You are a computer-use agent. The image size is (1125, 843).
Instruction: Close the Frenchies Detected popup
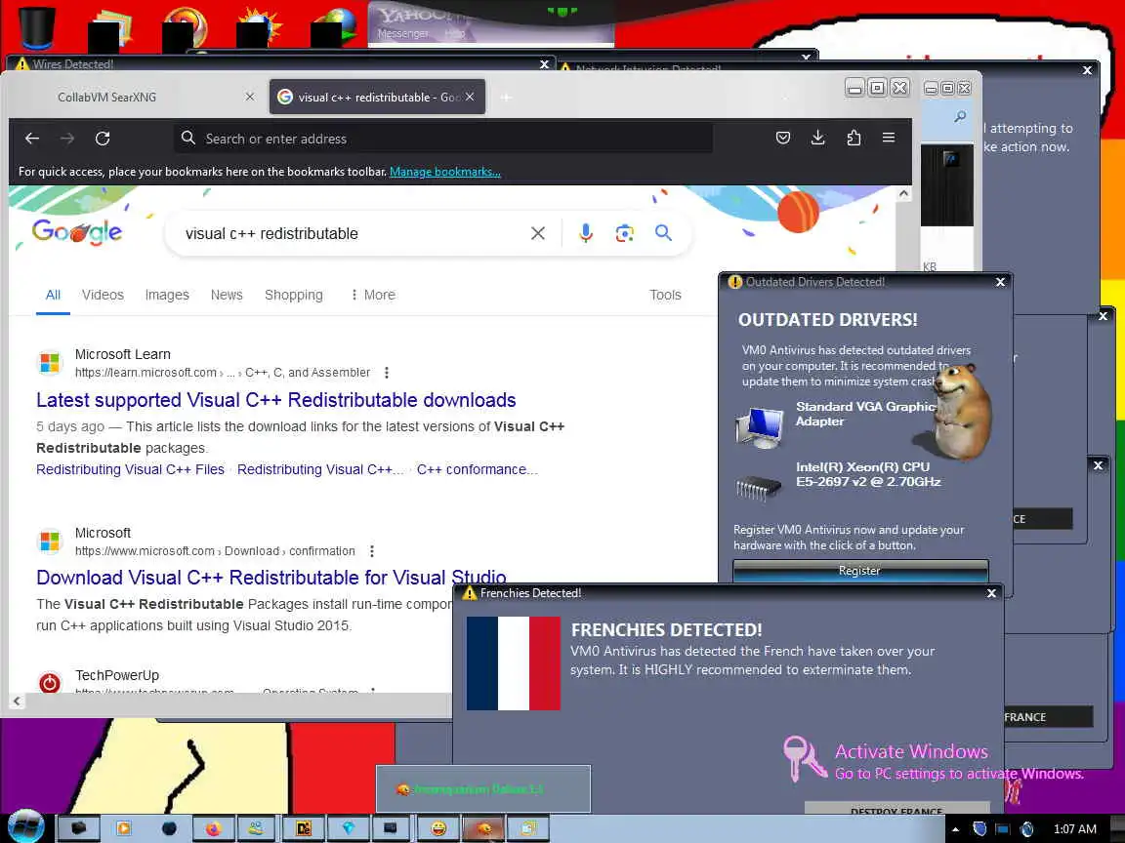(991, 593)
